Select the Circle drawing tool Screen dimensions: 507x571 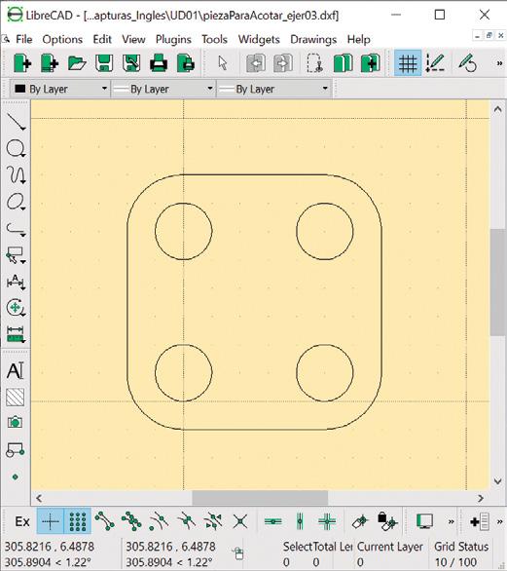[x=16, y=148]
